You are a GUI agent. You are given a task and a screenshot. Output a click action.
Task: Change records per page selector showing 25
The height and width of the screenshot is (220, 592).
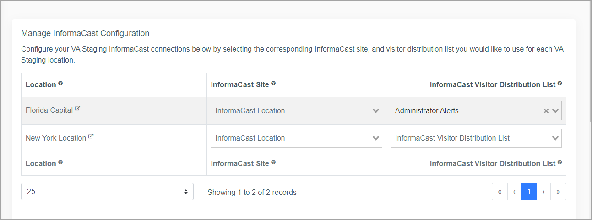point(107,192)
